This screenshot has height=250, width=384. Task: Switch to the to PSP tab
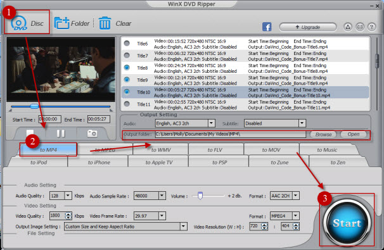pos(220,162)
